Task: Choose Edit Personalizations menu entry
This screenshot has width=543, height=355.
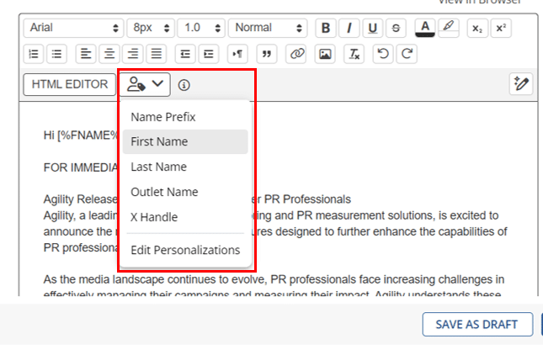Action: pos(185,250)
